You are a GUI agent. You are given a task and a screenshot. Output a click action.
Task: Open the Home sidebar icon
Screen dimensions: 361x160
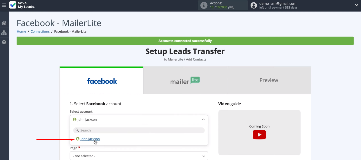pos(4,23)
